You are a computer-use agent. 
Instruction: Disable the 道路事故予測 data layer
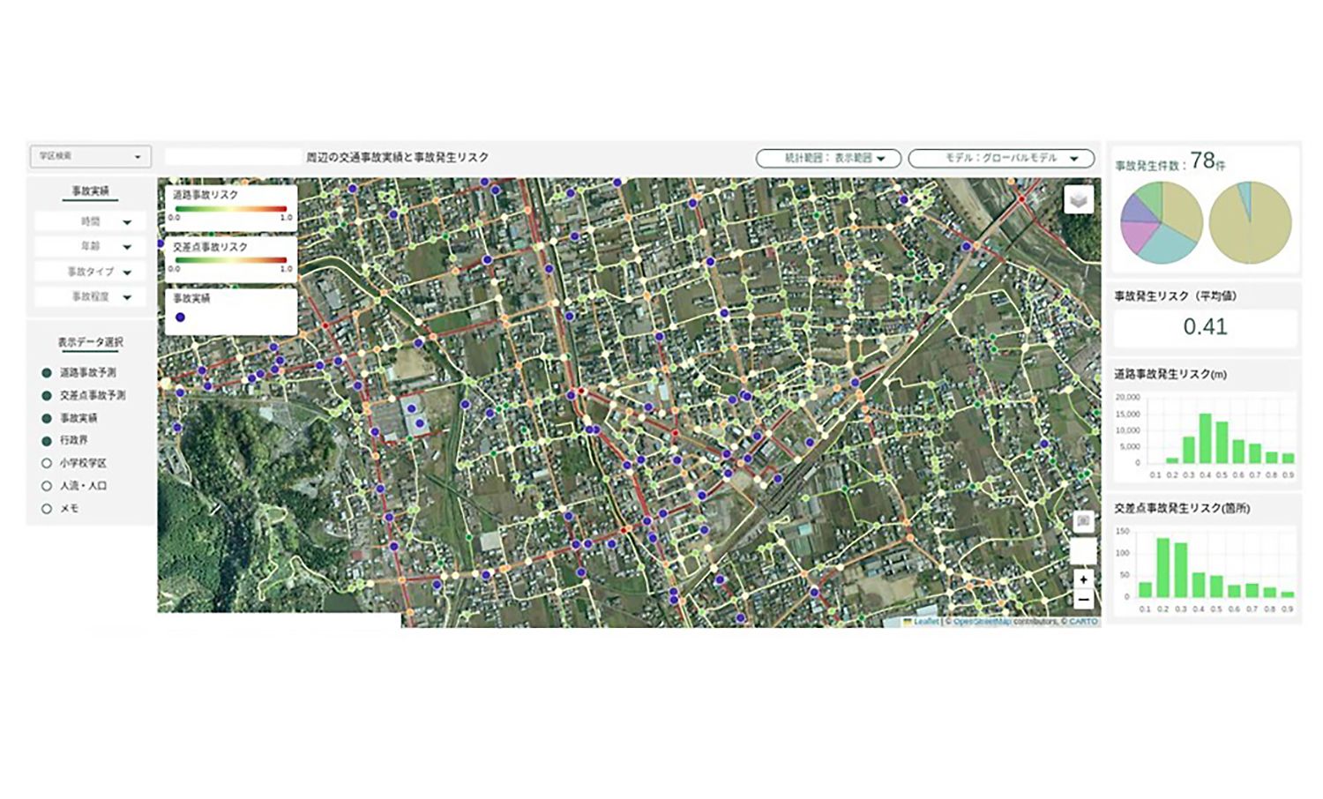[x=47, y=373]
